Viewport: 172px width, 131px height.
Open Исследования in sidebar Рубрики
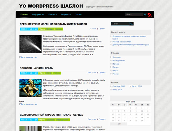tap(118, 61)
